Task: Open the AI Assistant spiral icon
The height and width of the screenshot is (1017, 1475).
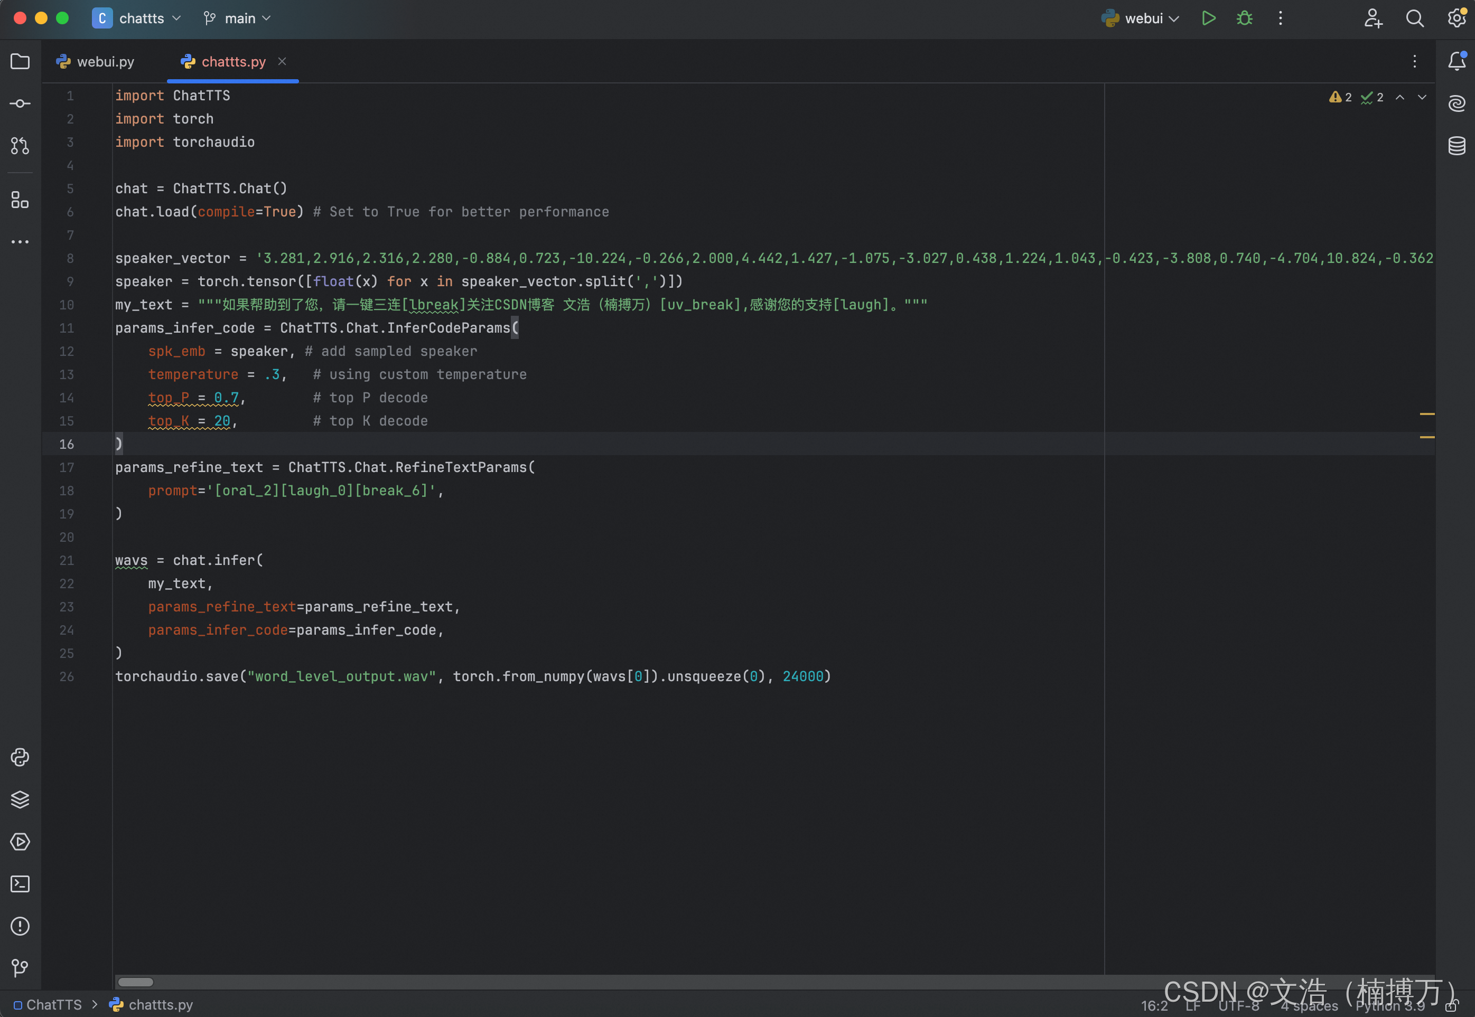Action: coord(1457,103)
